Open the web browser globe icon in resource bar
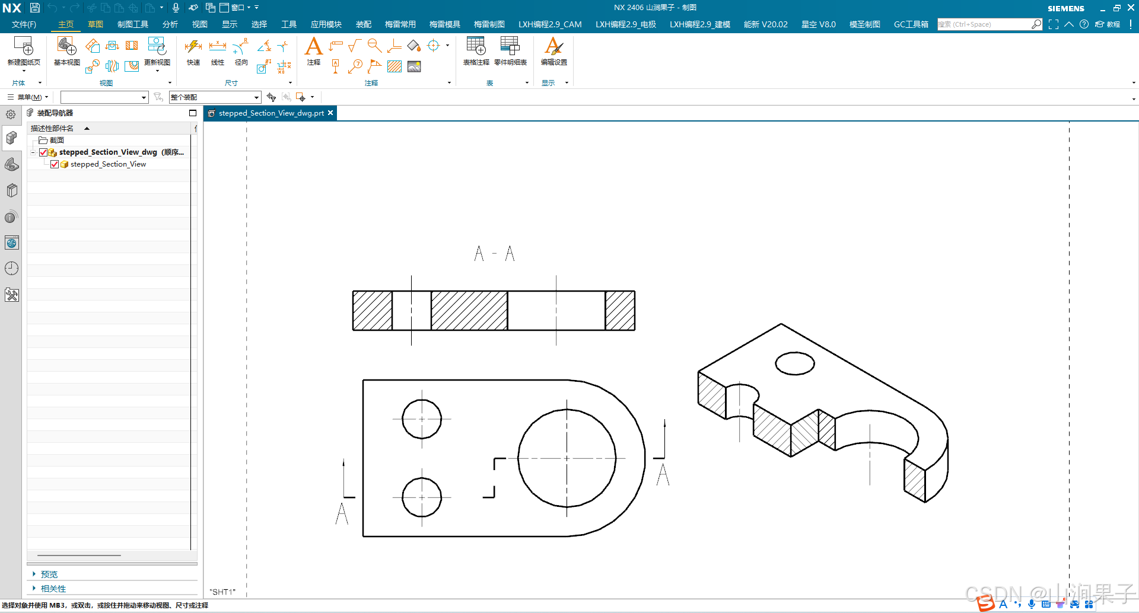The height and width of the screenshot is (613, 1139). pyautogui.click(x=11, y=242)
